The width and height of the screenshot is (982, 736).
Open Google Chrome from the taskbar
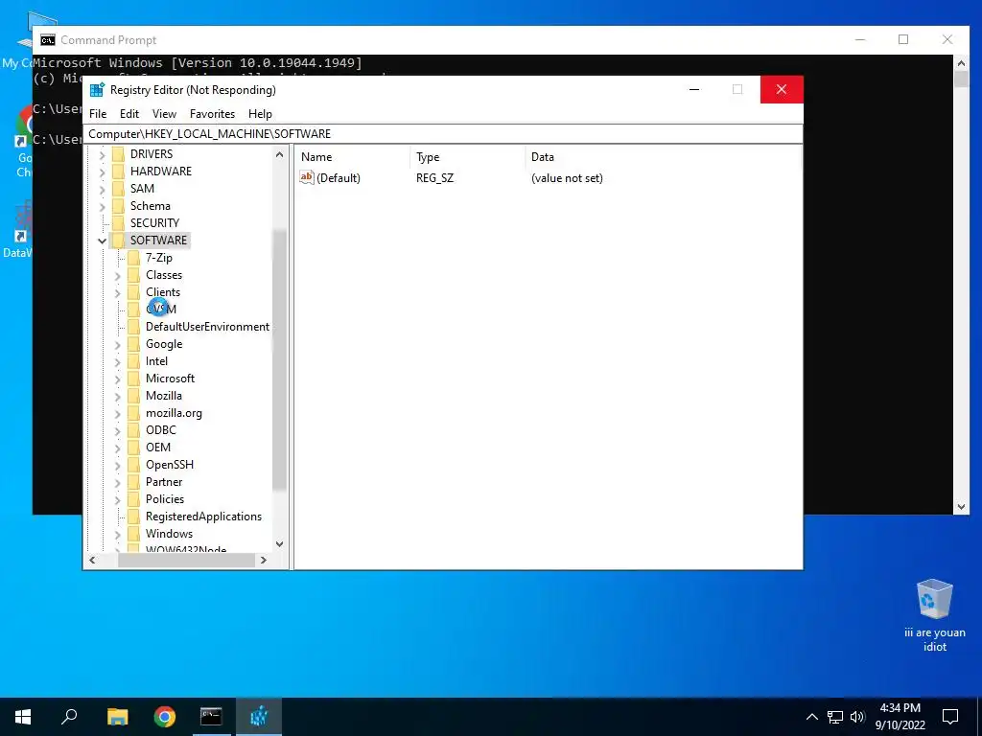click(x=164, y=717)
